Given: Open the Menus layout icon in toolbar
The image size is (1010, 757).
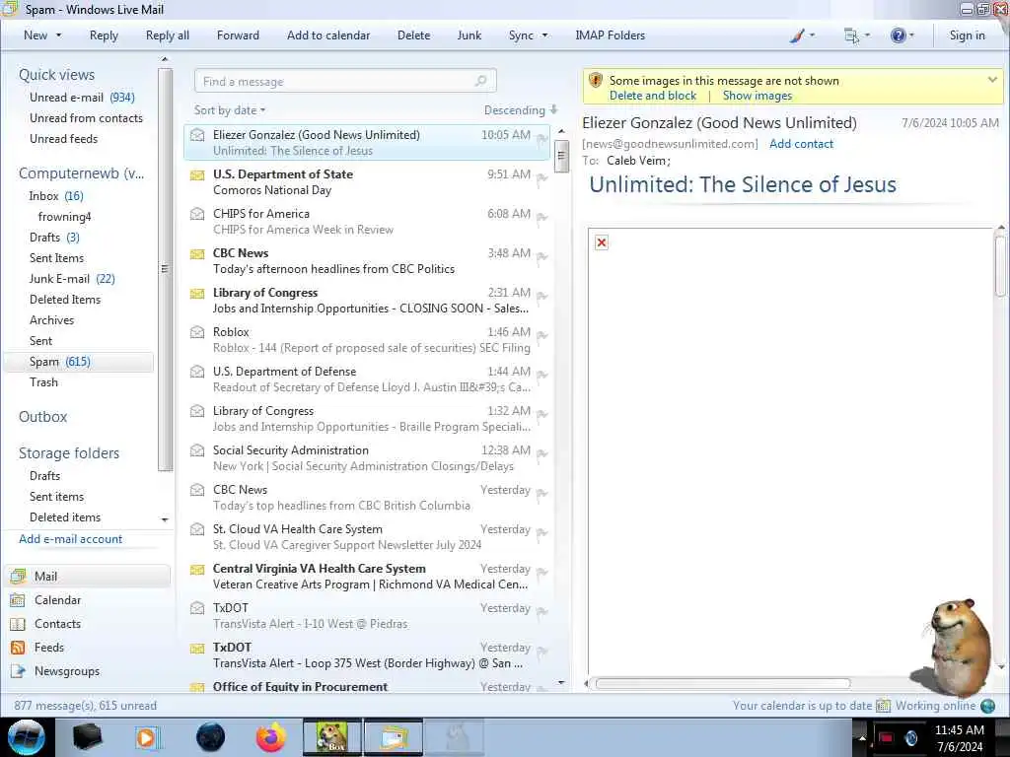Looking at the screenshot, I should pos(851,36).
